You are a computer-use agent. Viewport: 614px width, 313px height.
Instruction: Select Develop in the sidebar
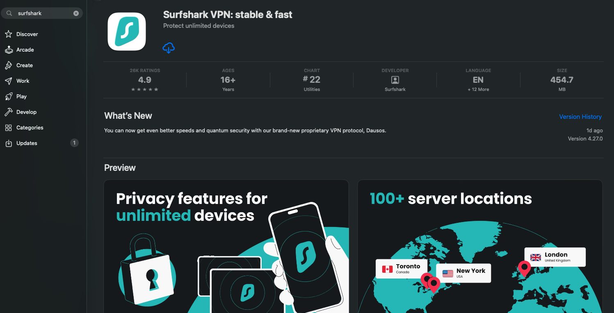point(26,112)
